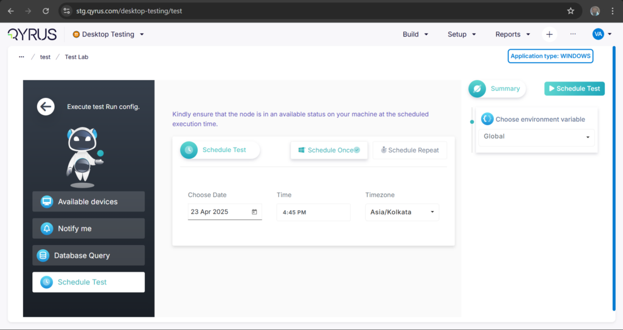623x330 pixels.
Task: Select the Schedule Once option
Action: (x=329, y=150)
